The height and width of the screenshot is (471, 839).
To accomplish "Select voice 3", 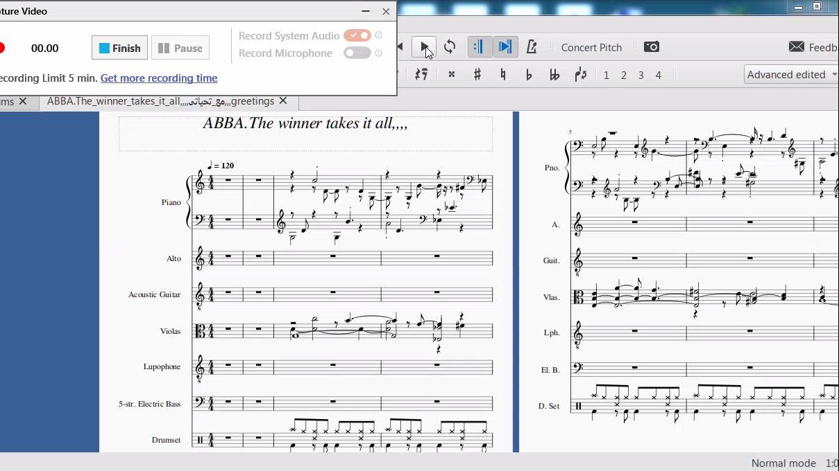I will pyautogui.click(x=641, y=75).
